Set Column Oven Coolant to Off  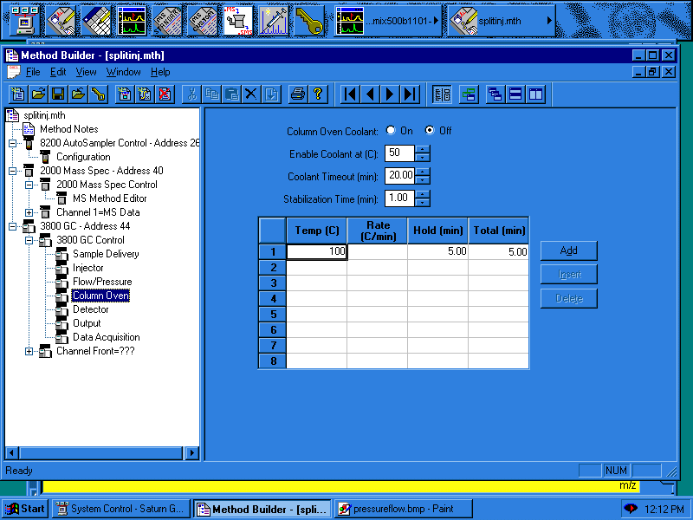coord(429,131)
